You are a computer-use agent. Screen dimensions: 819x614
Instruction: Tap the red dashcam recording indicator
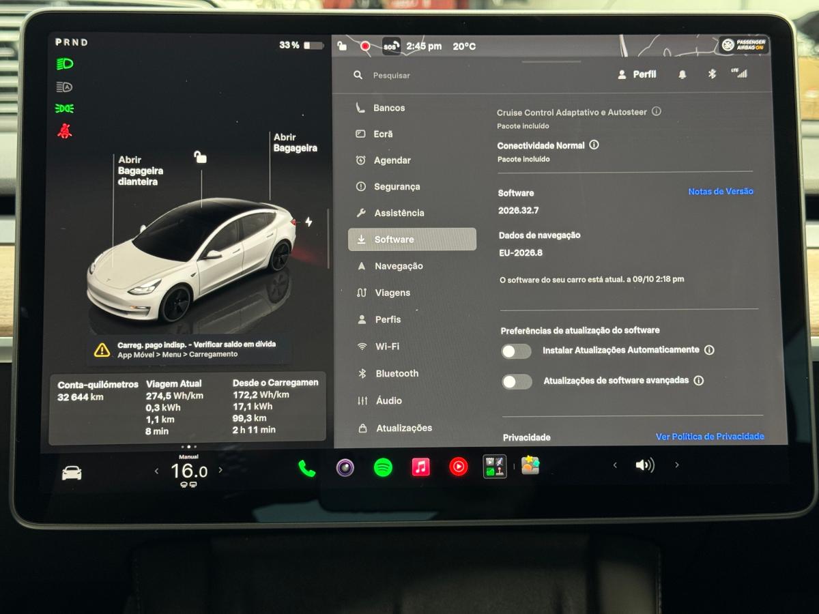tap(365, 46)
